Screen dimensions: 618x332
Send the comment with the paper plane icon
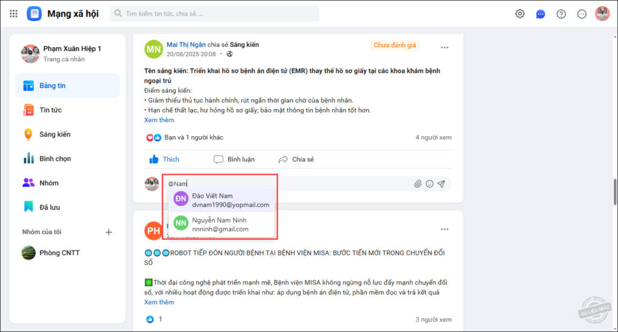pos(441,184)
